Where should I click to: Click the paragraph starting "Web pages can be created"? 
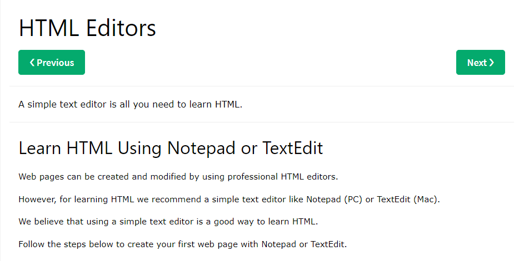pos(178,177)
